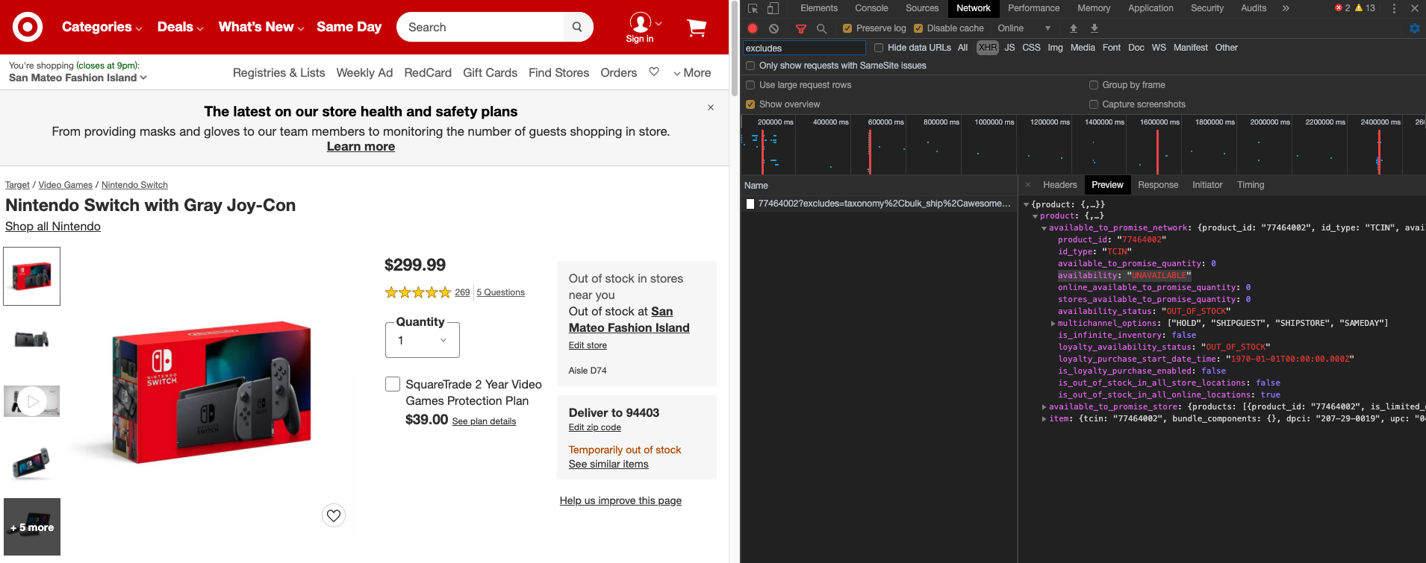The width and height of the screenshot is (1426, 563).
Task: Toggle DevTools device toolbar icon
Action: click(773, 8)
